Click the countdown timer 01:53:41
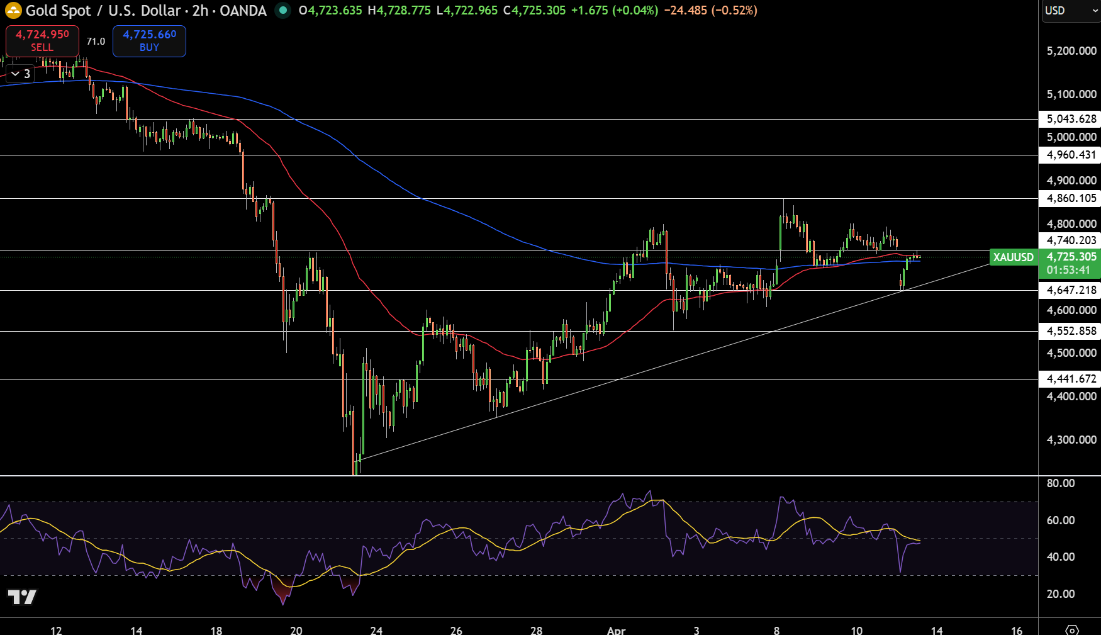 click(x=1068, y=270)
